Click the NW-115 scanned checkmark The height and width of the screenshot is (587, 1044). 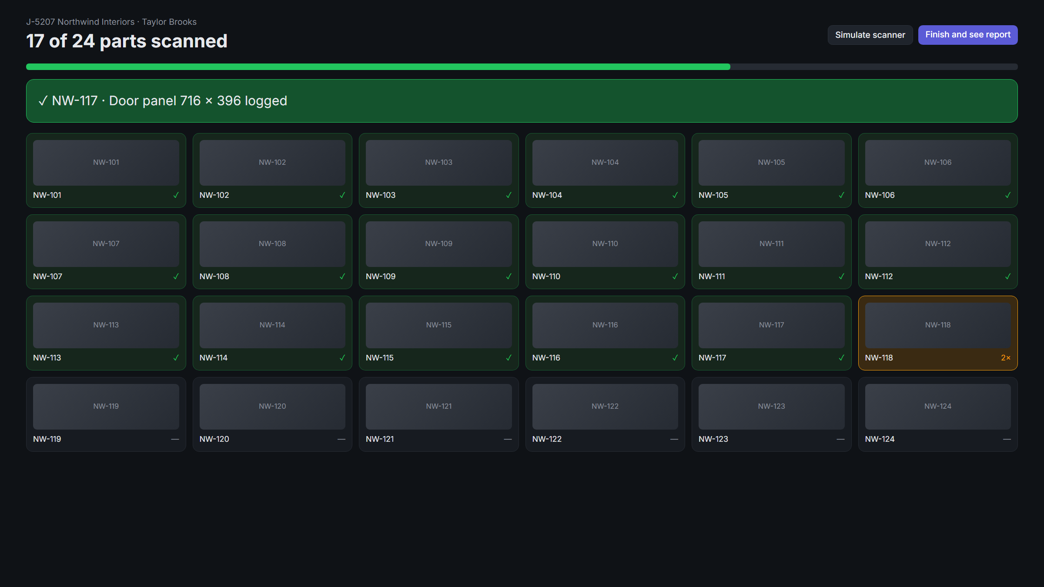point(509,358)
